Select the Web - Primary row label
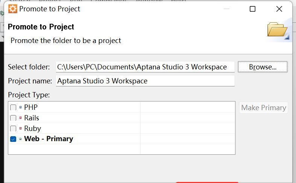The height and width of the screenshot is (183, 296). [x=49, y=139]
